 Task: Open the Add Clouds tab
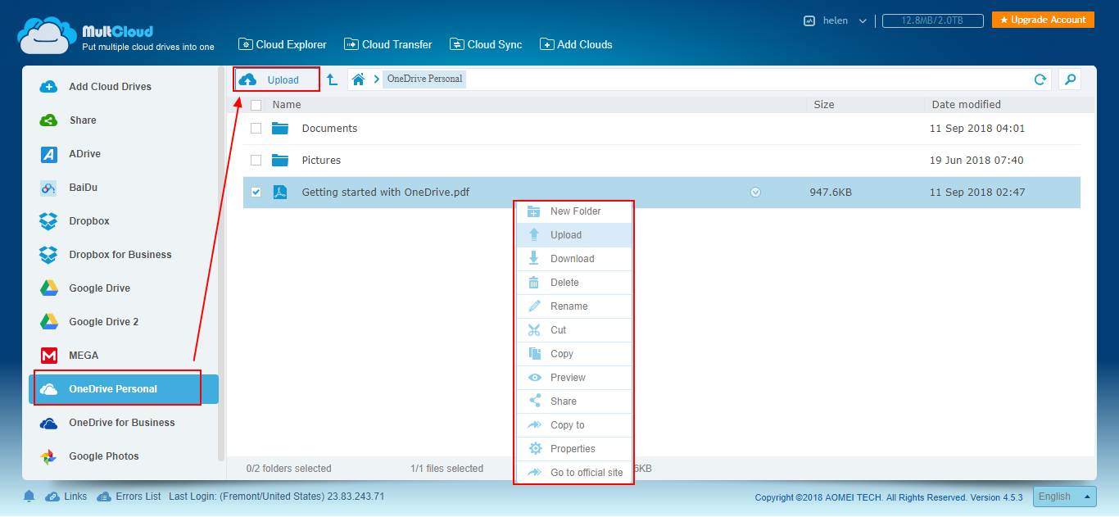coord(577,44)
